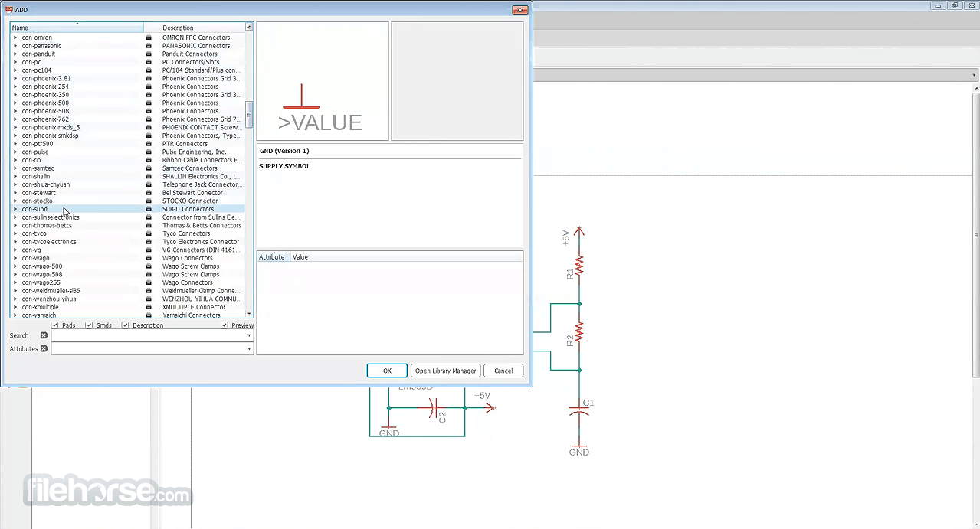The width and height of the screenshot is (980, 529).
Task: Click the library icon in con-subd row
Action: pos(149,209)
